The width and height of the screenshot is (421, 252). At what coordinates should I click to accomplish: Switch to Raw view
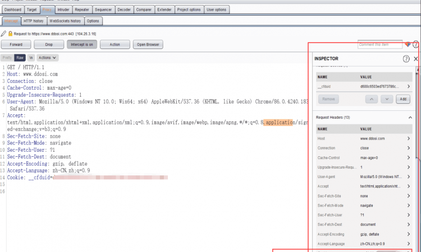point(20,58)
